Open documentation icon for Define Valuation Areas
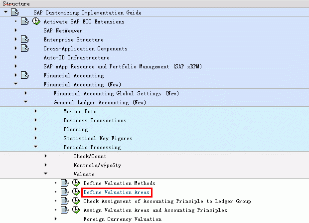 click(x=65, y=192)
